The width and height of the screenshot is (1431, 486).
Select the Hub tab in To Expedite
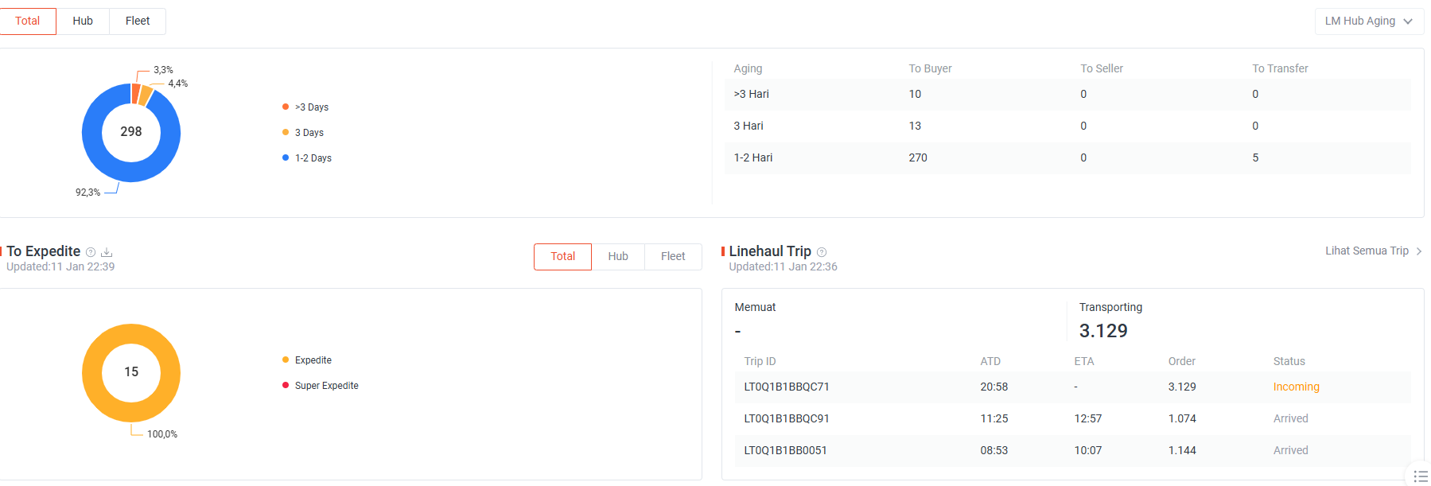(618, 257)
